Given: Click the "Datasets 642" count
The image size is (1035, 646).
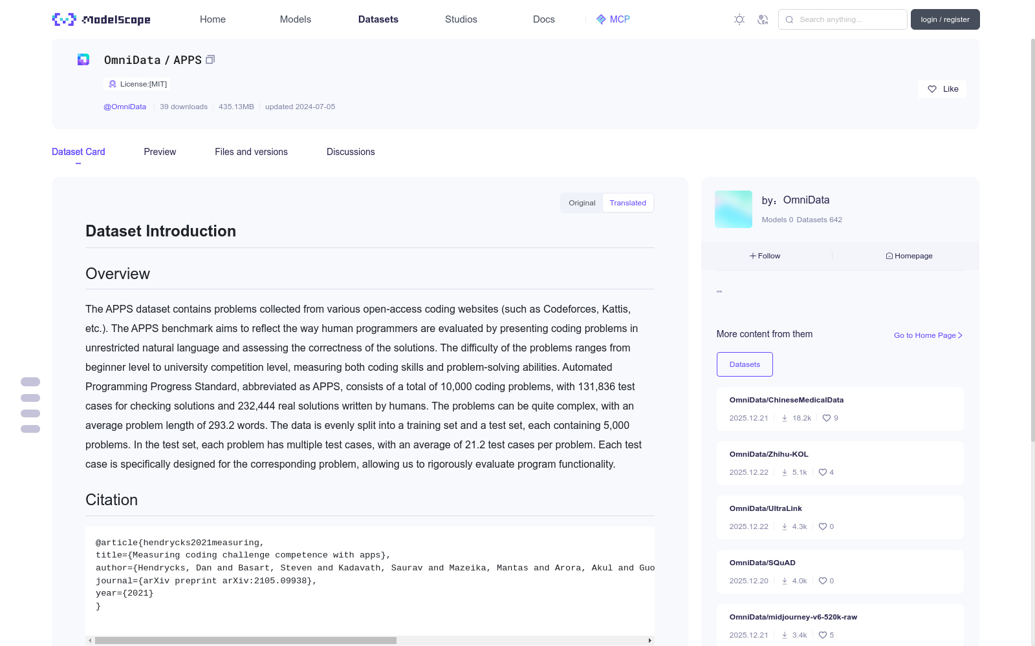Looking at the screenshot, I should (820, 220).
